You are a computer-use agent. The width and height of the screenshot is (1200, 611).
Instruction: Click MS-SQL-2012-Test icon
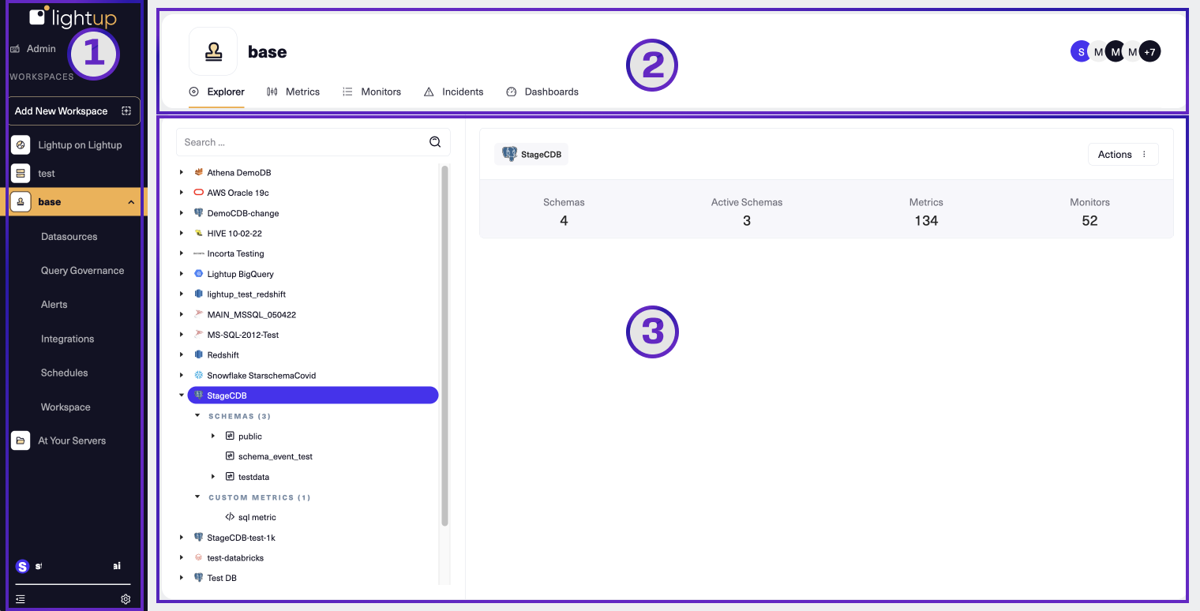click(199, 335)
